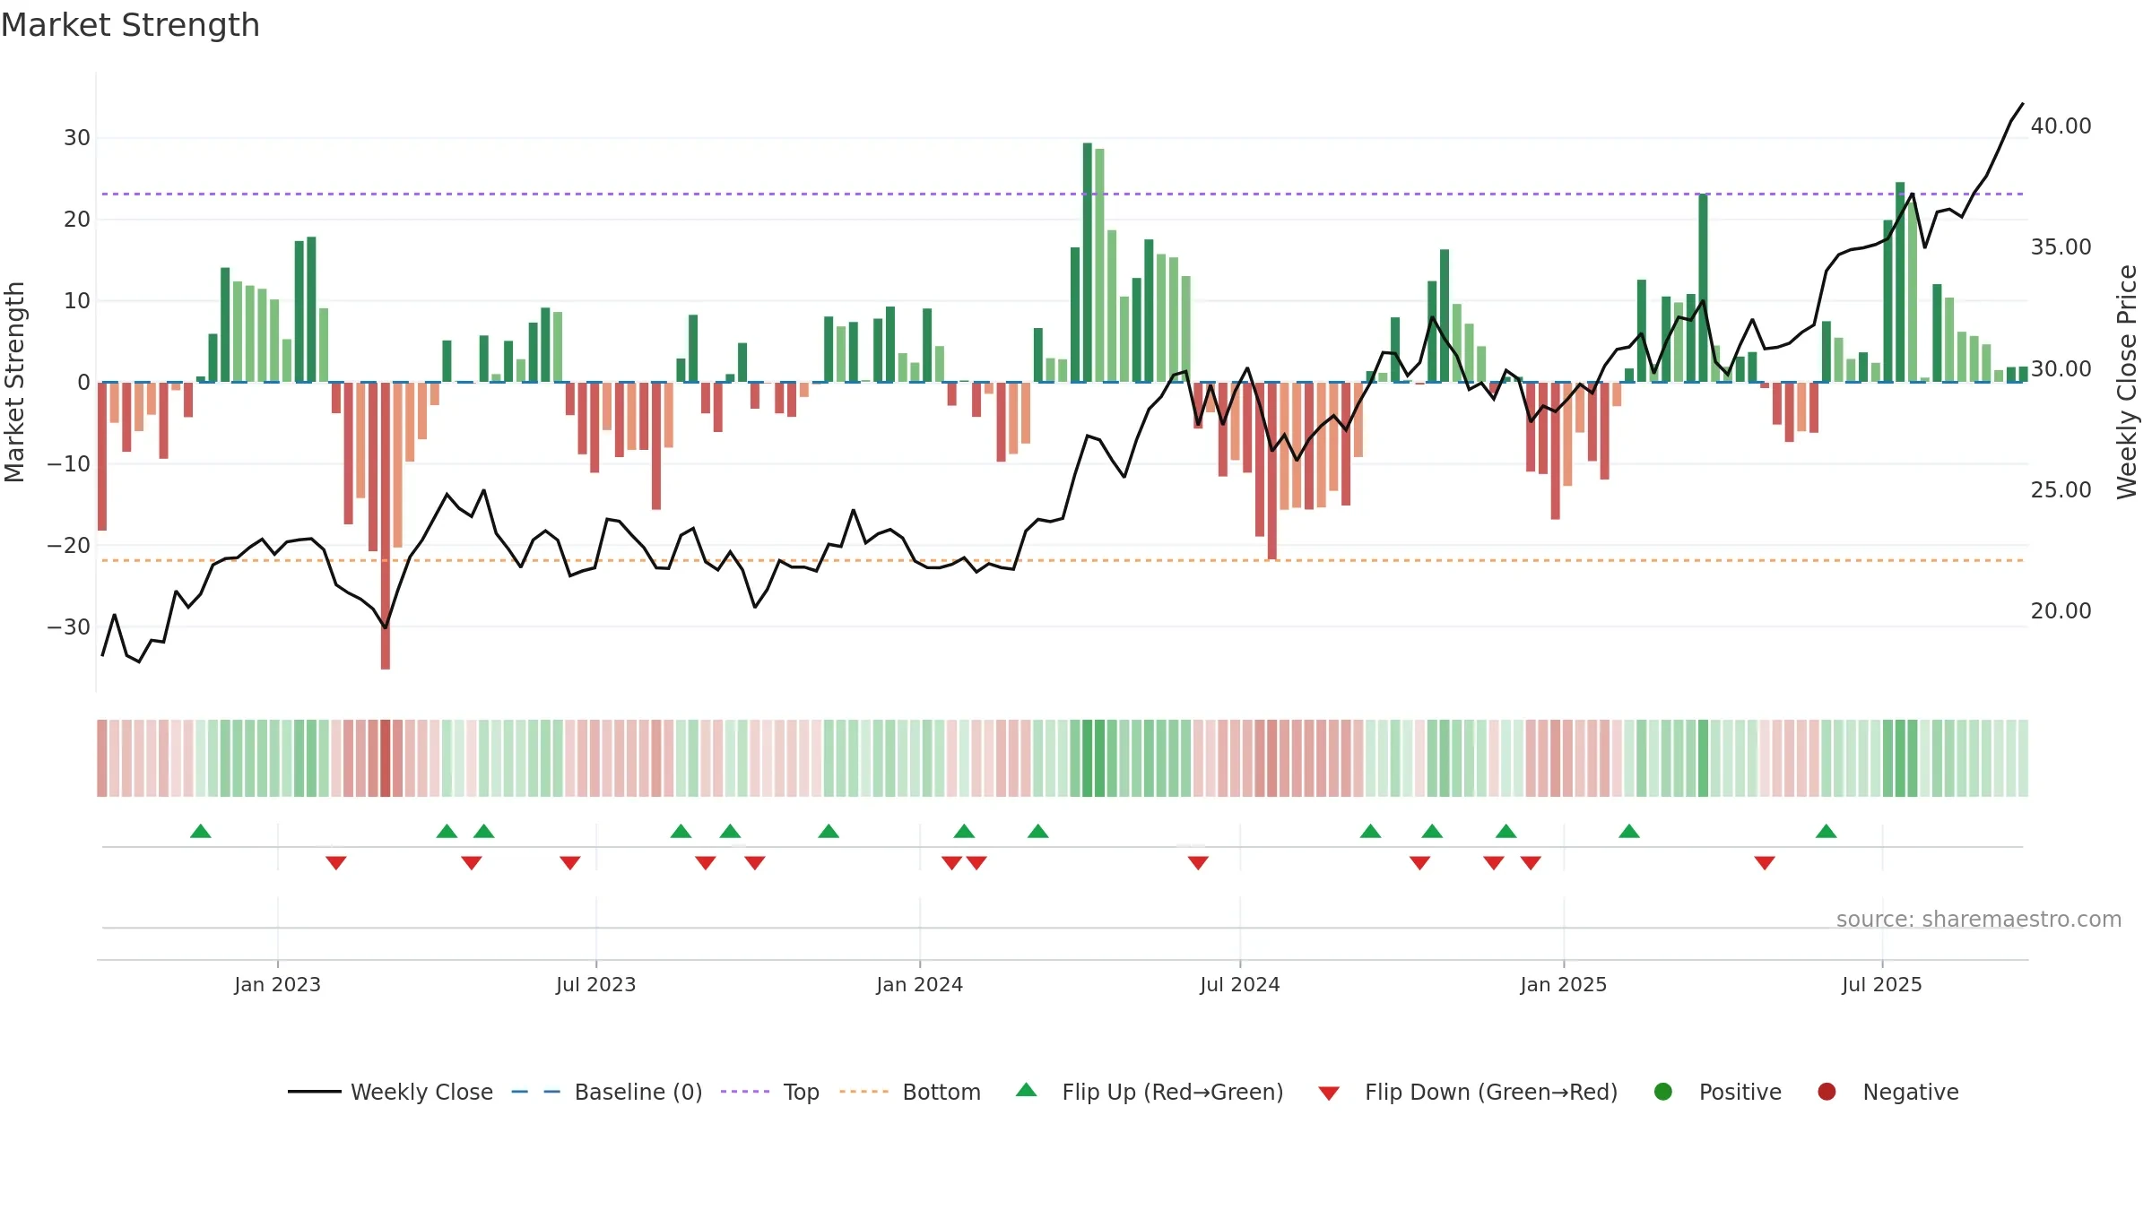Image resolution: width=2152 pixels, height=1210 pixels.
Task: Click the 35.00 right axis price label
Action: tap(2061, 246)
